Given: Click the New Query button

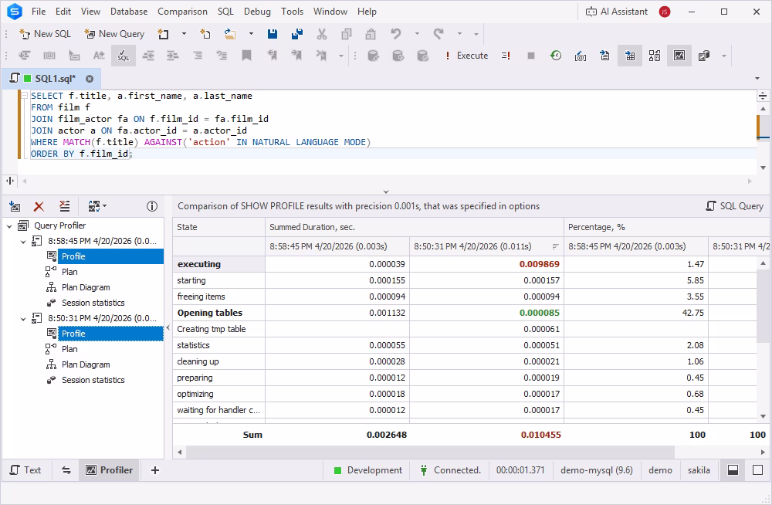Looking at the screenshot, I should (x=115, y=34).
